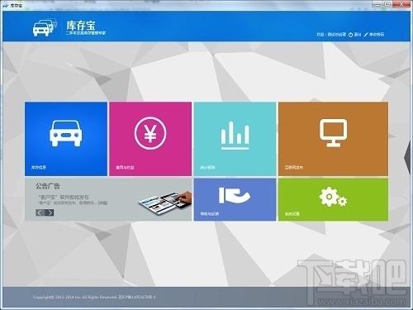Click the "客户宝" software release headline
Viewport: 413px width, 310px height.
(x=64, y=197)
